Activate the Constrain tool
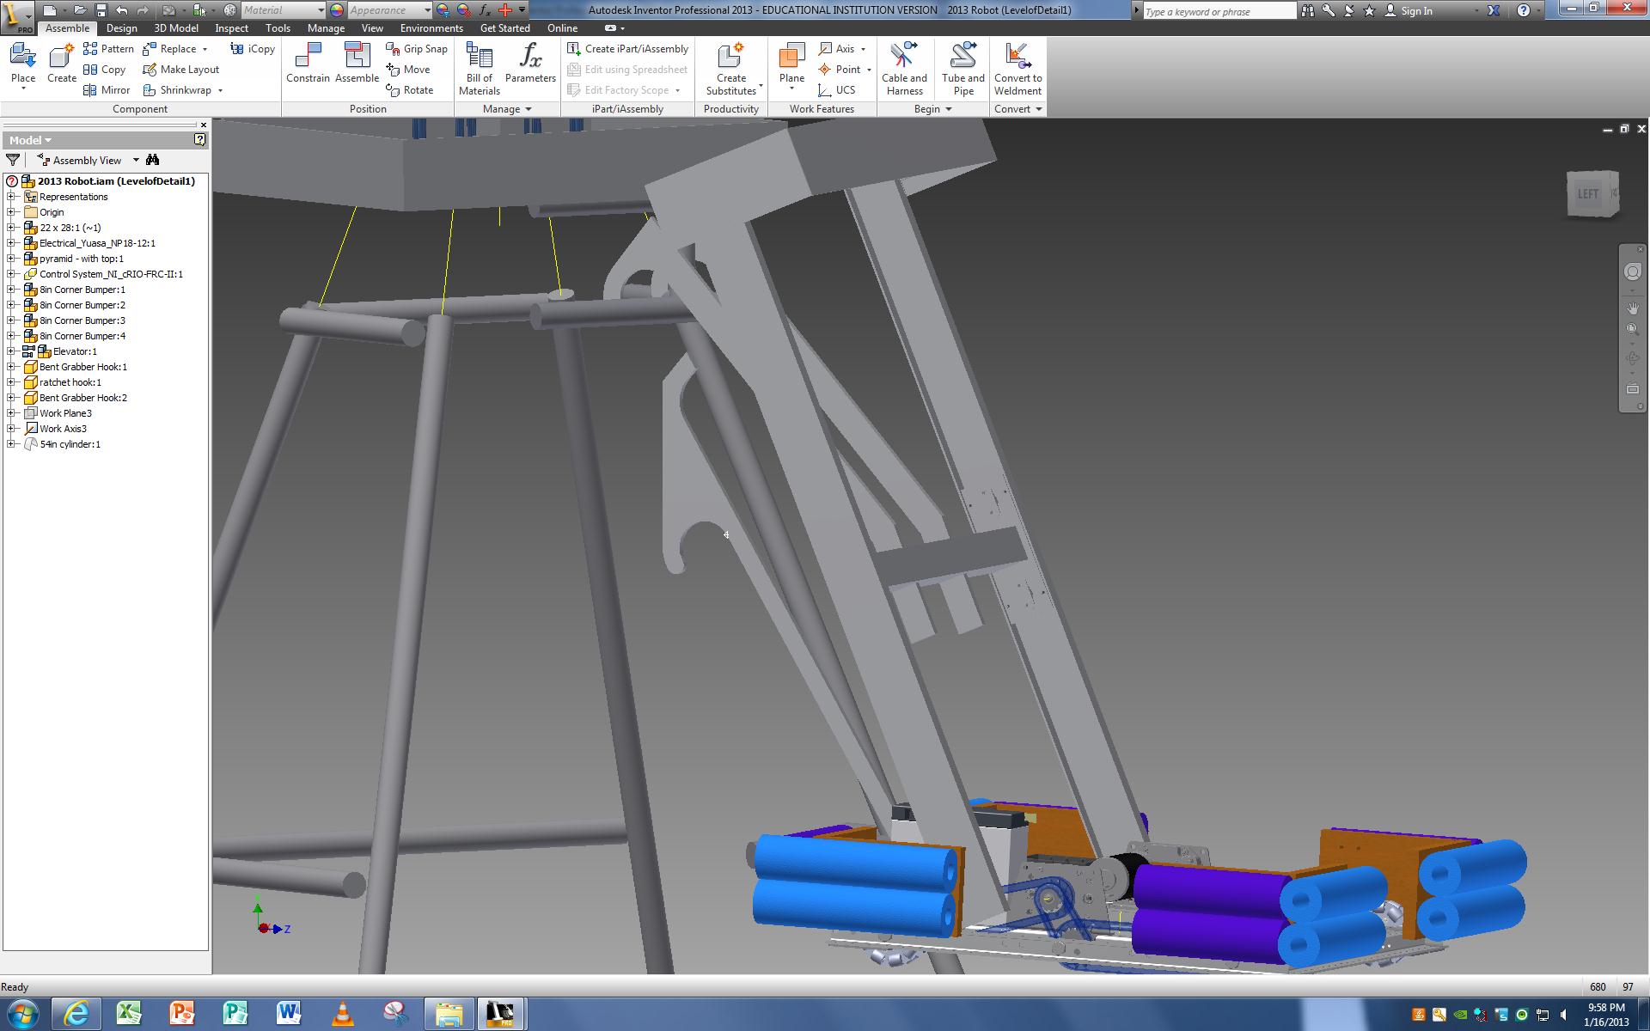The image size is (1650, 1031). tap(308, 64)
